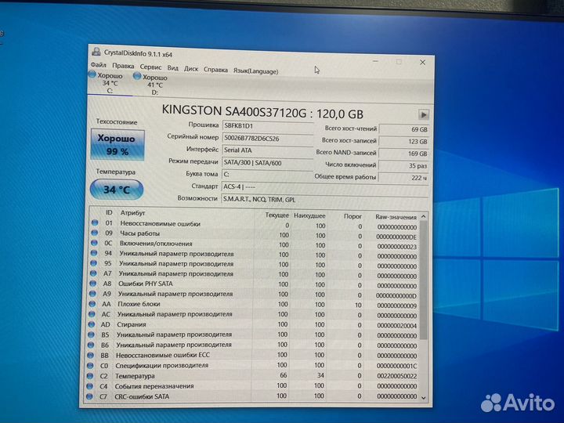Click status dot of attribute C2 Температура
564x423 pixels.
pos(89,376)
